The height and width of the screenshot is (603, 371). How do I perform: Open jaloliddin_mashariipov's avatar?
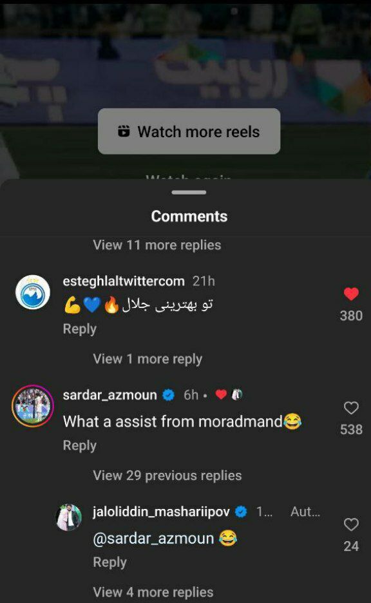tap(69, 517)
